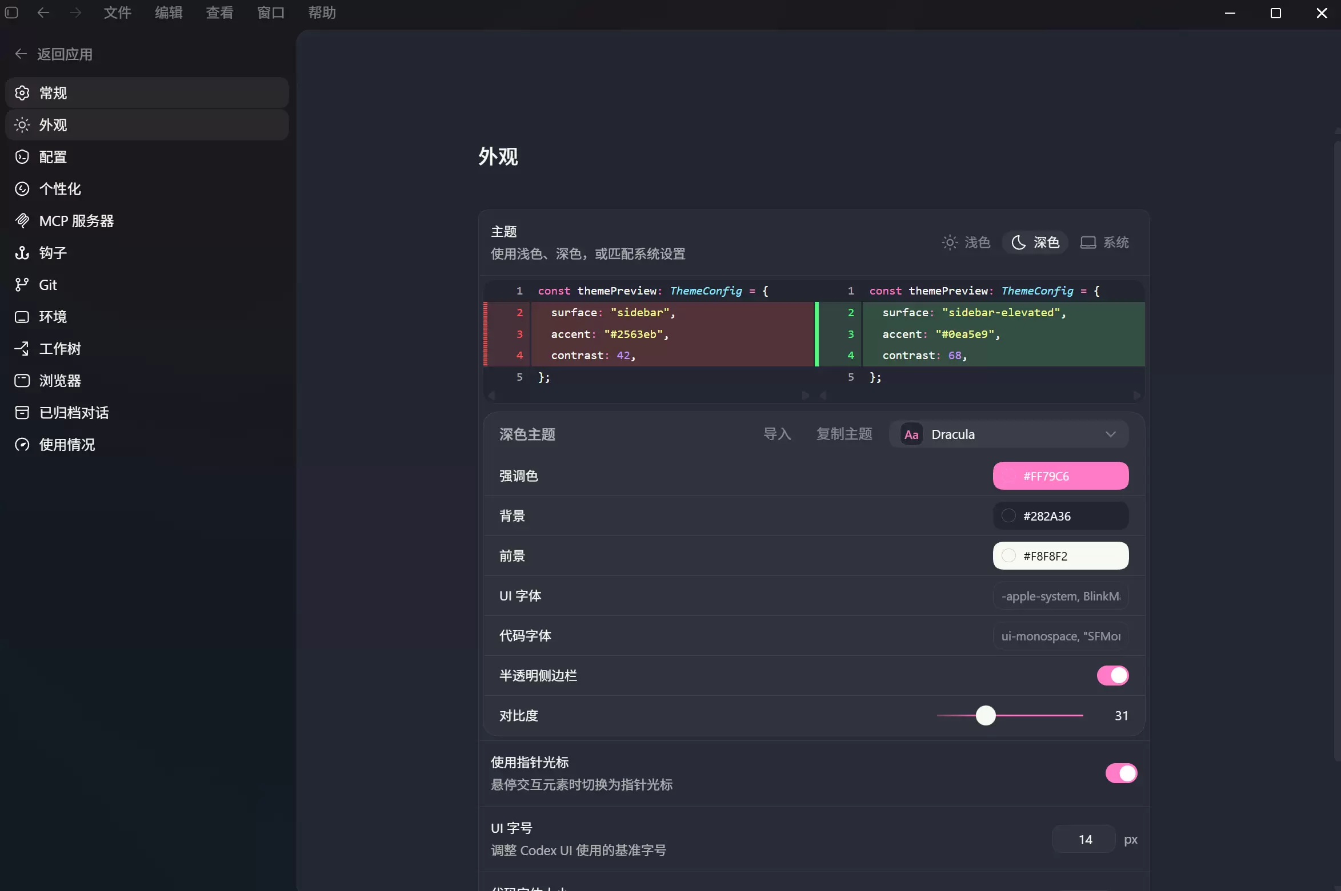The width and height of the screenshot is (1341, 891).
Task: Open the 配置 settings section
Action: (147, 157)
